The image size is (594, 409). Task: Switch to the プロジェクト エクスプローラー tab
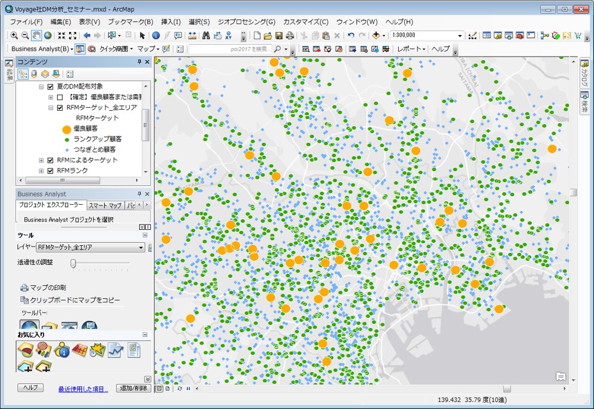51,205
